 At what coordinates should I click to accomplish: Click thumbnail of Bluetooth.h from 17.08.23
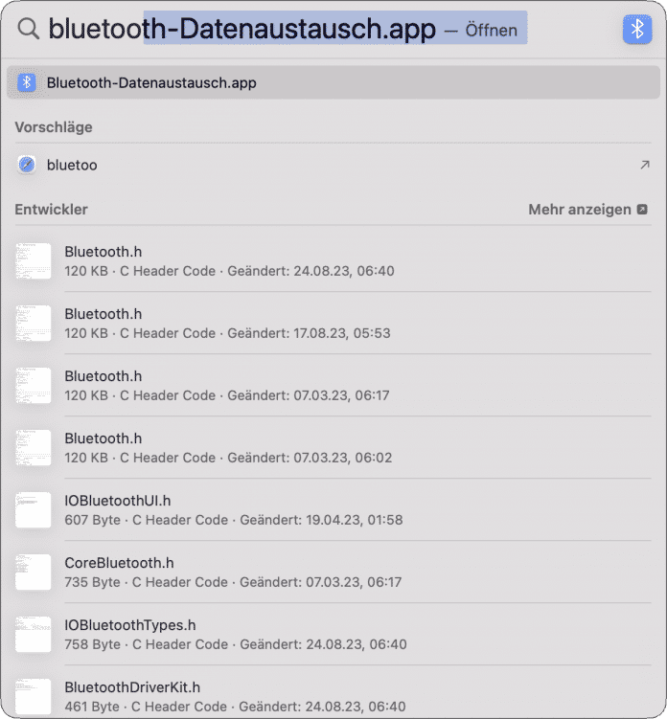tap(33, 324)
